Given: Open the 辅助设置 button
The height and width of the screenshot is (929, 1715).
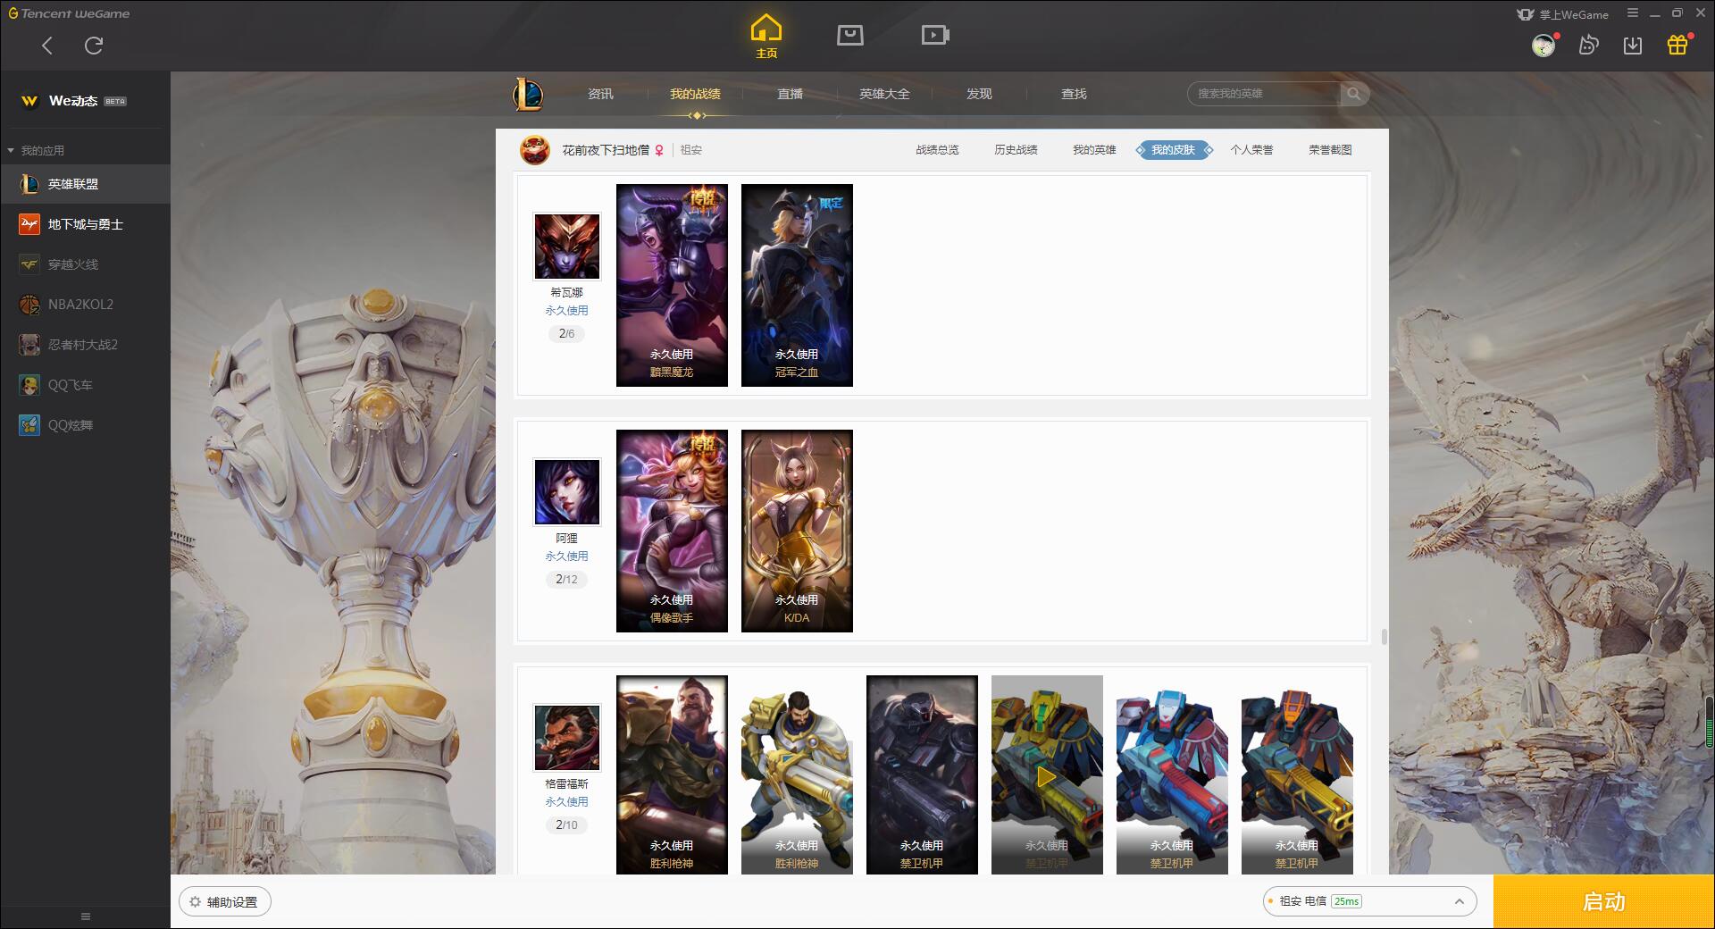Looking at the screenshot, I should point(225,902).
